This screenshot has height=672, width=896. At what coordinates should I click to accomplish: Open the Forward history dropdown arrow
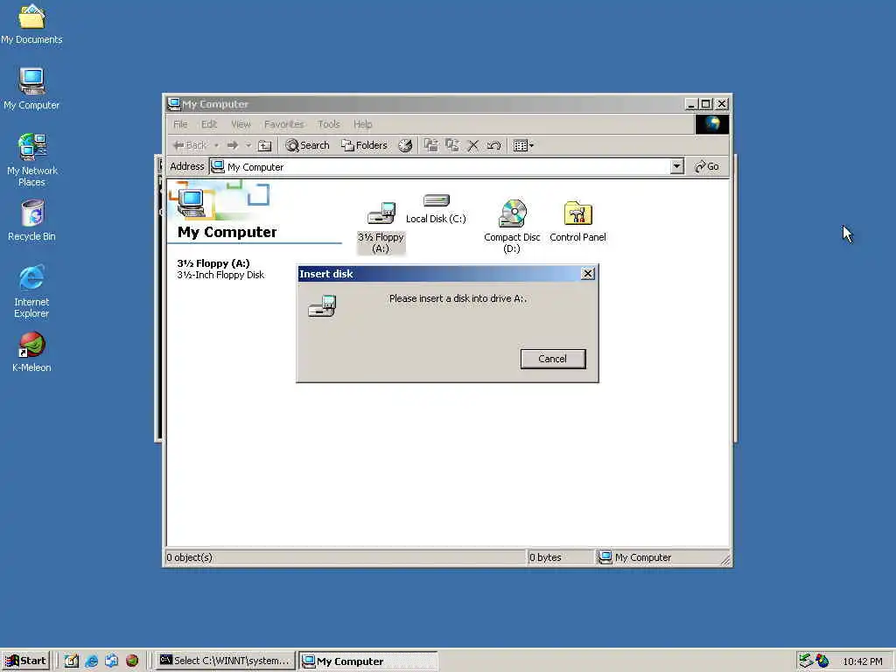pyautogui.click(x=248, y=146)
